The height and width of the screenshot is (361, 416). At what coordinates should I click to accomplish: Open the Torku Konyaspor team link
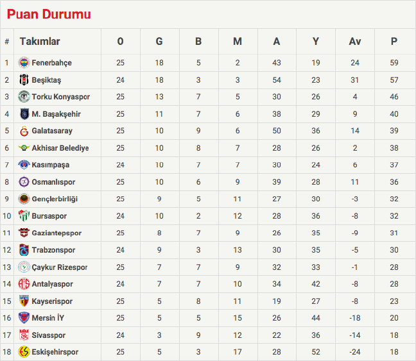pyautogui.click(x=61, y=97)
